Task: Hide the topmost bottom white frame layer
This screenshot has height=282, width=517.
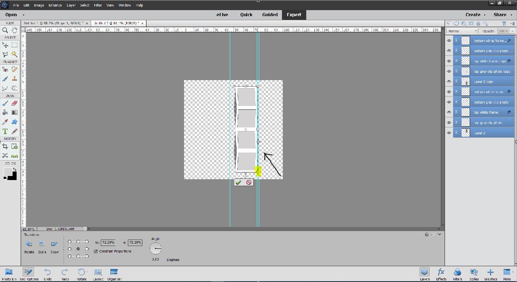Action: (x=449, y=40)
